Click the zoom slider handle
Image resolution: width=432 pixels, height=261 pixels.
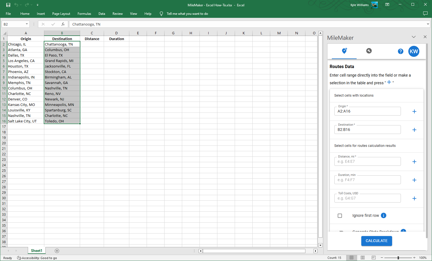point(398,258)
